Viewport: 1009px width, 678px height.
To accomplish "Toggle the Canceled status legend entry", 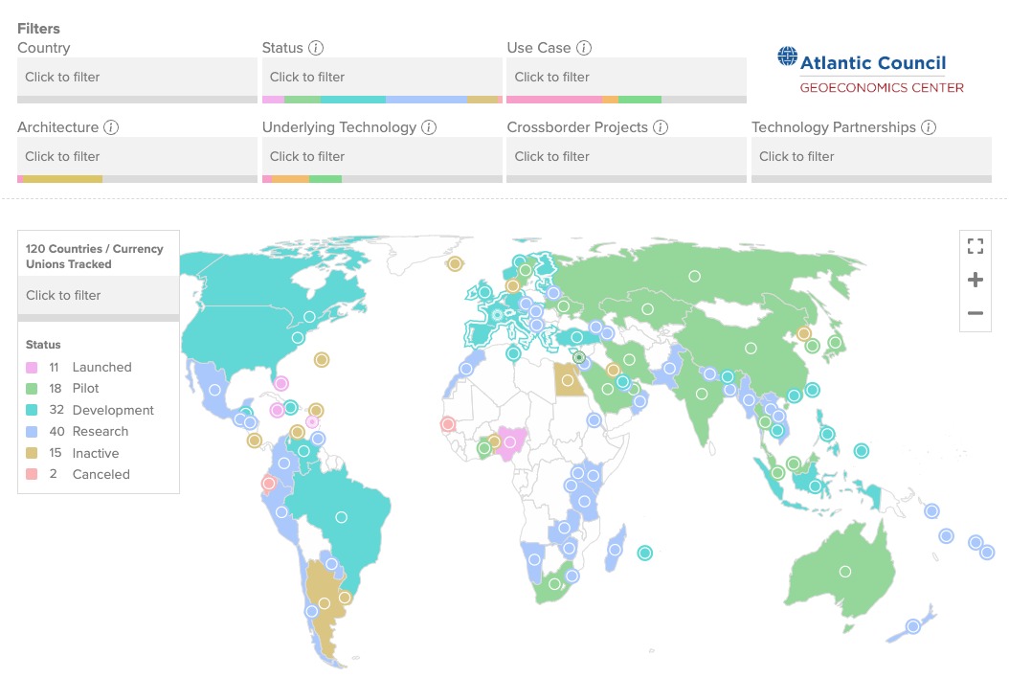I will 101,474.
